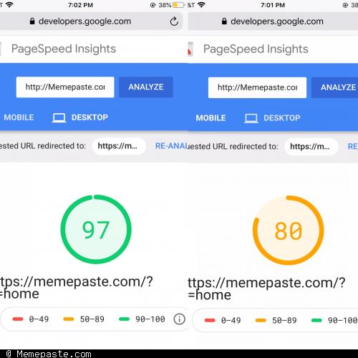Screen dimensions: 358x358
Task: Tap developers.google.com address in right browser
Action: [x=277, y=21]
